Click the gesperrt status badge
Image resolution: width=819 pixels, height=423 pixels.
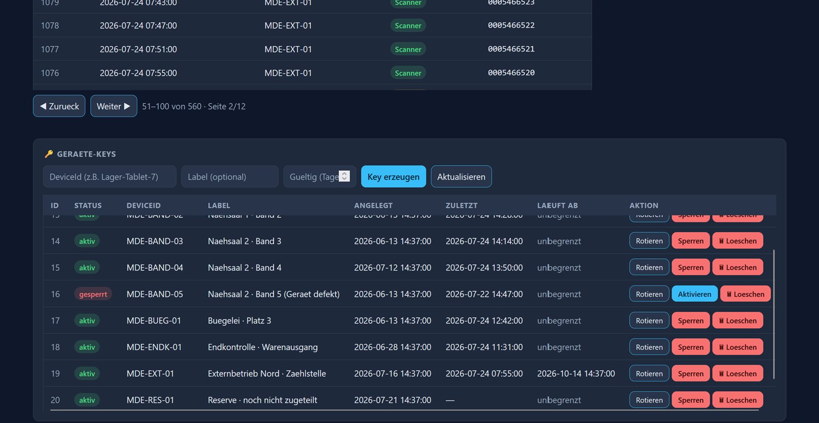(93, 294)
